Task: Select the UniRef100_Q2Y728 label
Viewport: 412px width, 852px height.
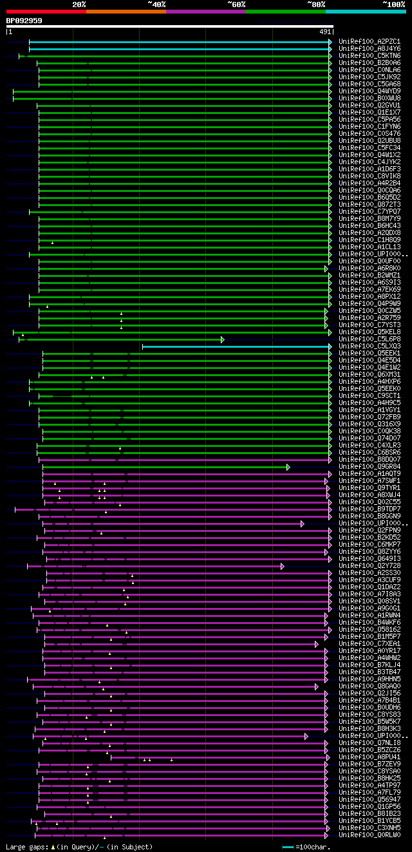Action: click(370, 565)
